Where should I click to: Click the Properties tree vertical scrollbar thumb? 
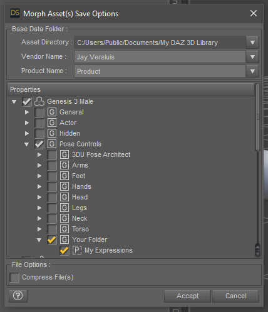point(257,117)
